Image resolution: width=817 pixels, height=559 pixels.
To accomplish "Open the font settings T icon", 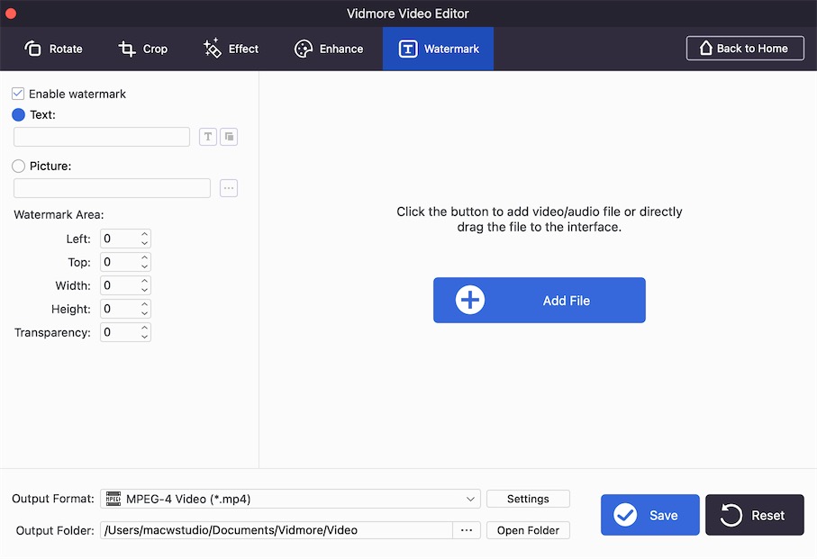I will [x=208, y=137].
